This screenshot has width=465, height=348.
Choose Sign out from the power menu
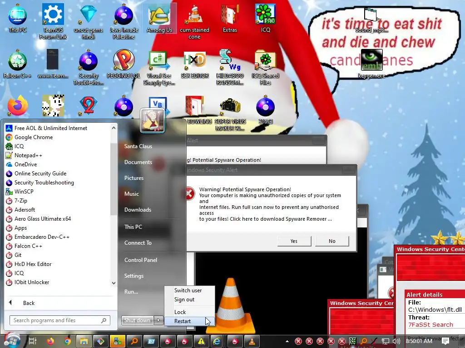pos(189,299)
